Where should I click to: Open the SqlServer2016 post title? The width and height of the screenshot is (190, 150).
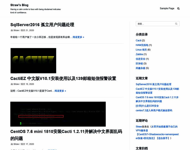[42, 25]
